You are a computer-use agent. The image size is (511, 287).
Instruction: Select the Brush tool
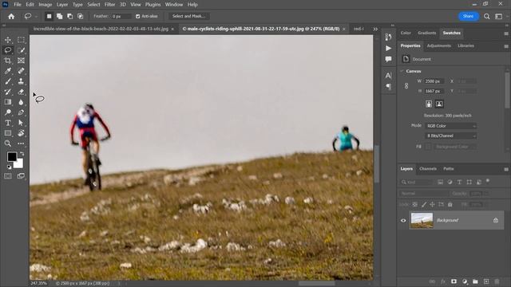click(8, 81)
